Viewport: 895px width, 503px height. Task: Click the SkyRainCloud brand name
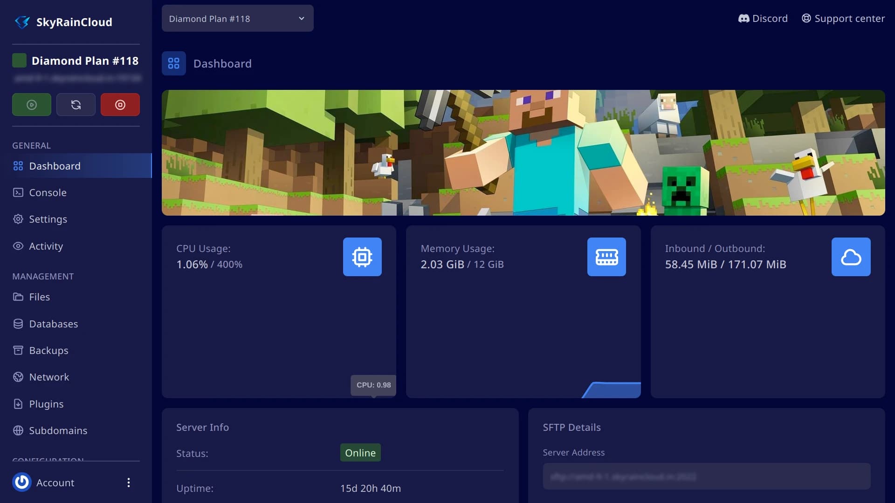tap(74, 22)
